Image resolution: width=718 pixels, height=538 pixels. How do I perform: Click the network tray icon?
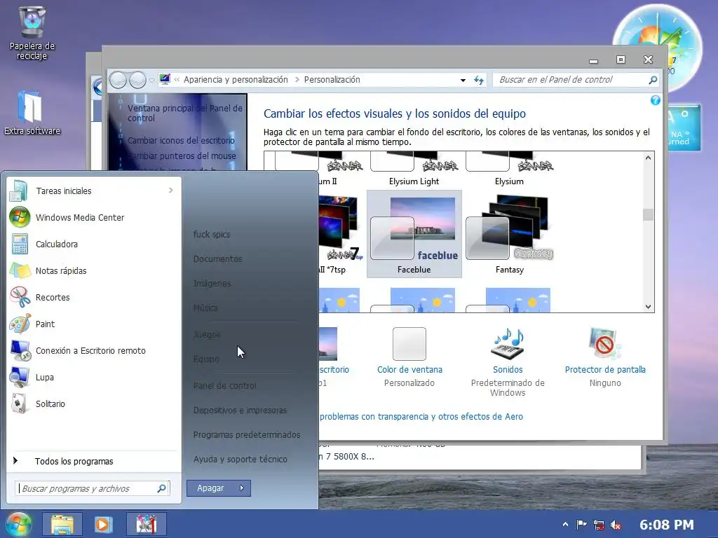599,525
